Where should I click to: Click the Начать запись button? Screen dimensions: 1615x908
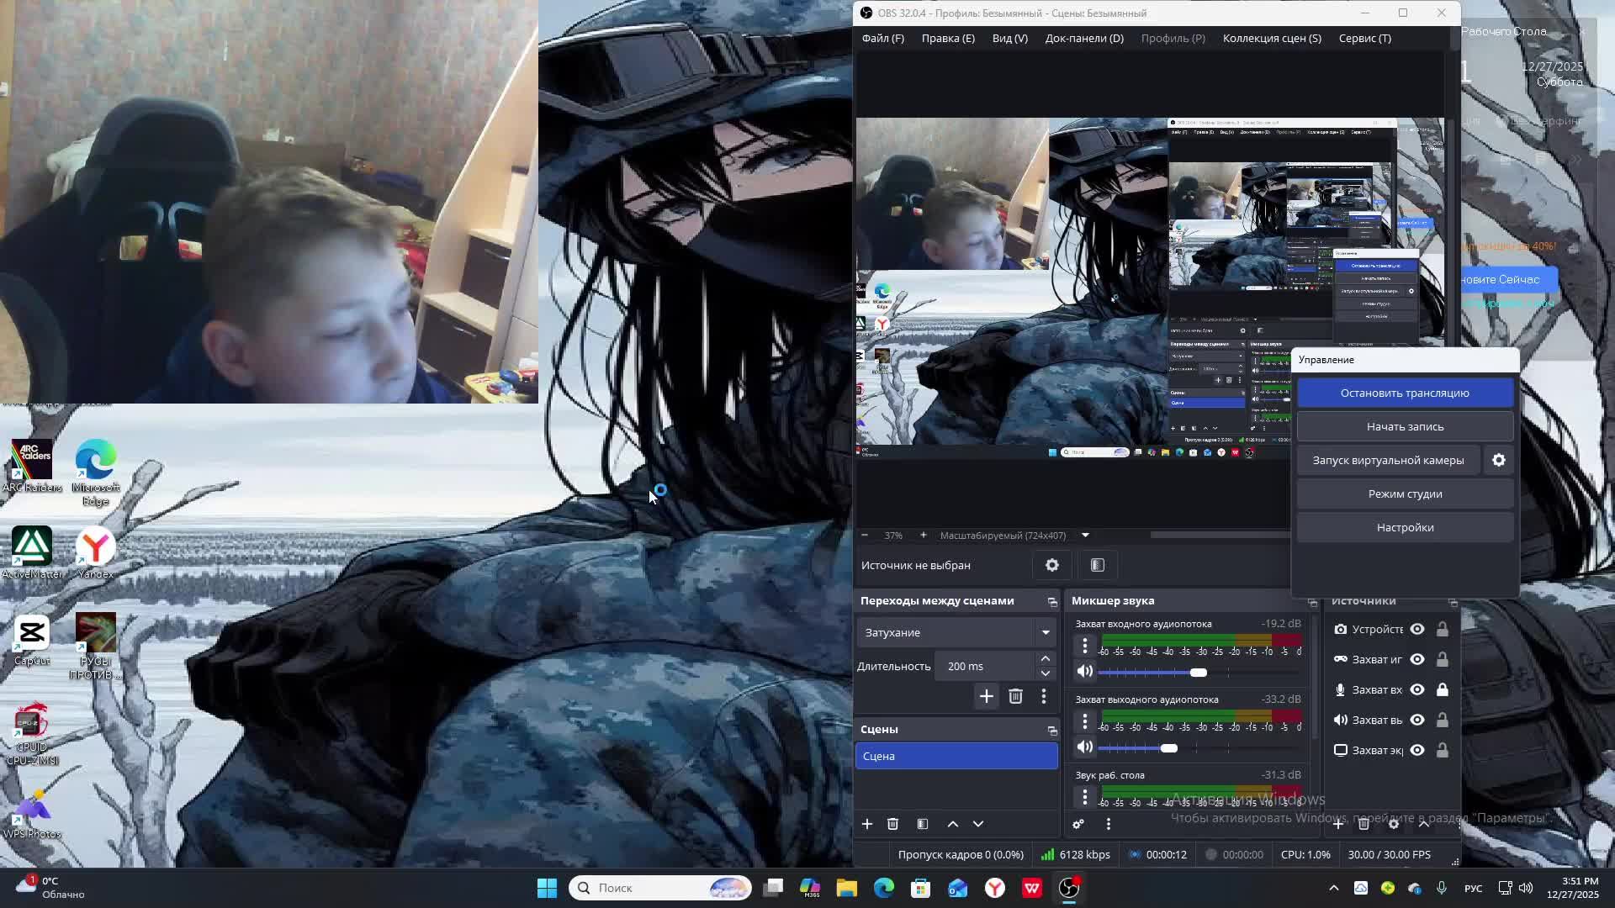(1404, 426)
